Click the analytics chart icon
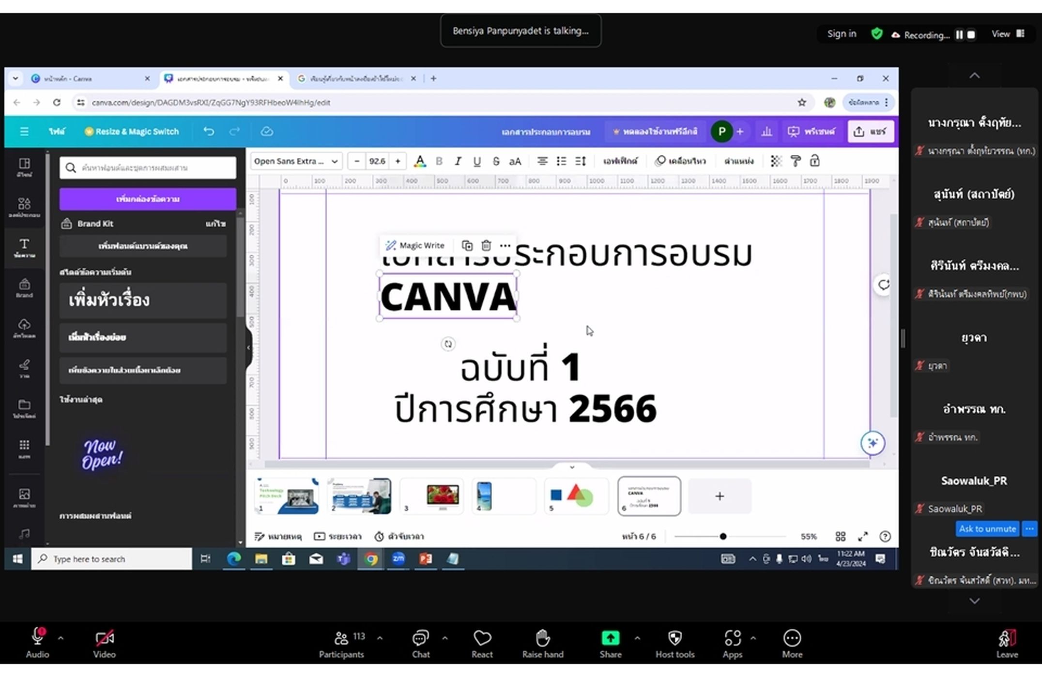The image size is (1042, 677). (766, 131)
